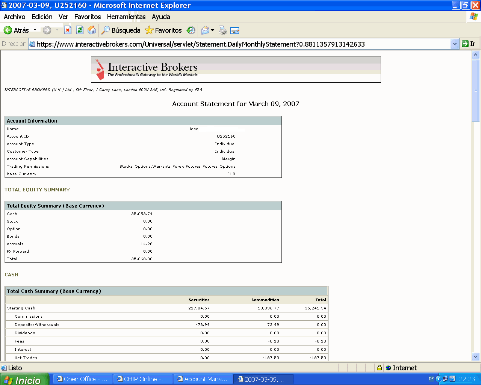Screen dimensions: 481x385
Task: Click the Securities column header
Action: 199,300
